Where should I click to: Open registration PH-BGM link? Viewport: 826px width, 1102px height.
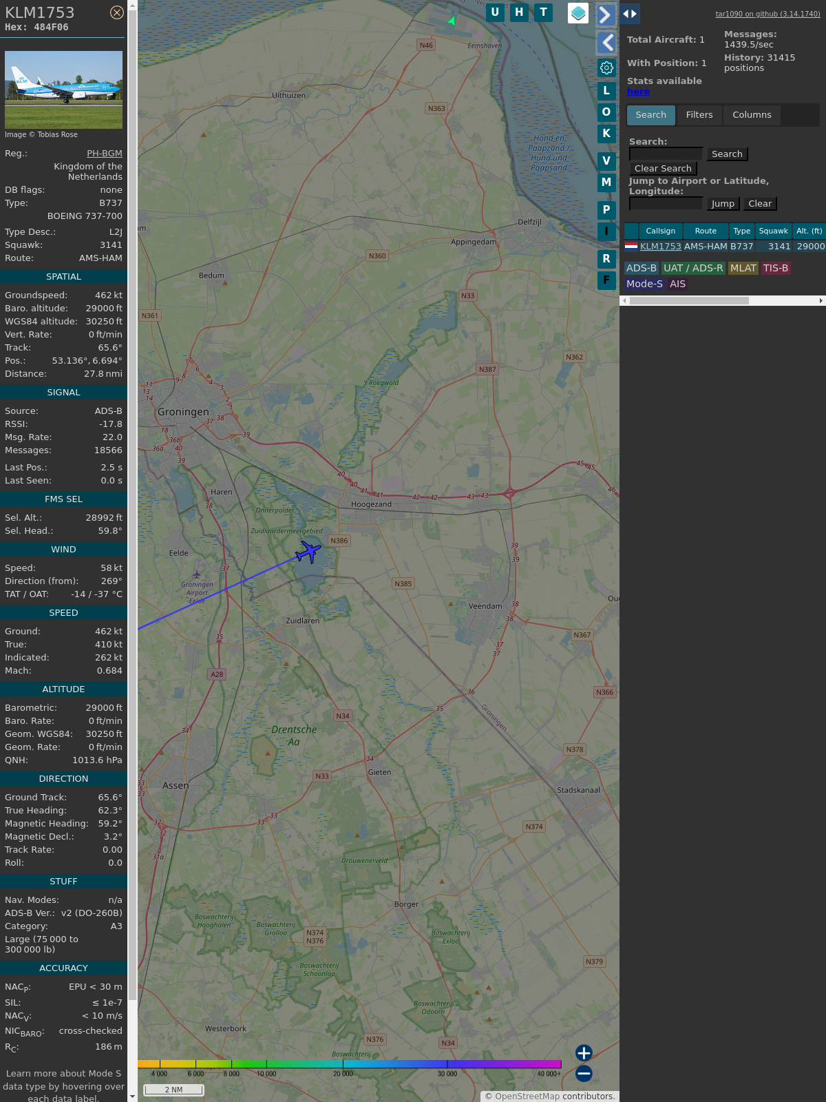pyautogui.click(x=105, y=154)
